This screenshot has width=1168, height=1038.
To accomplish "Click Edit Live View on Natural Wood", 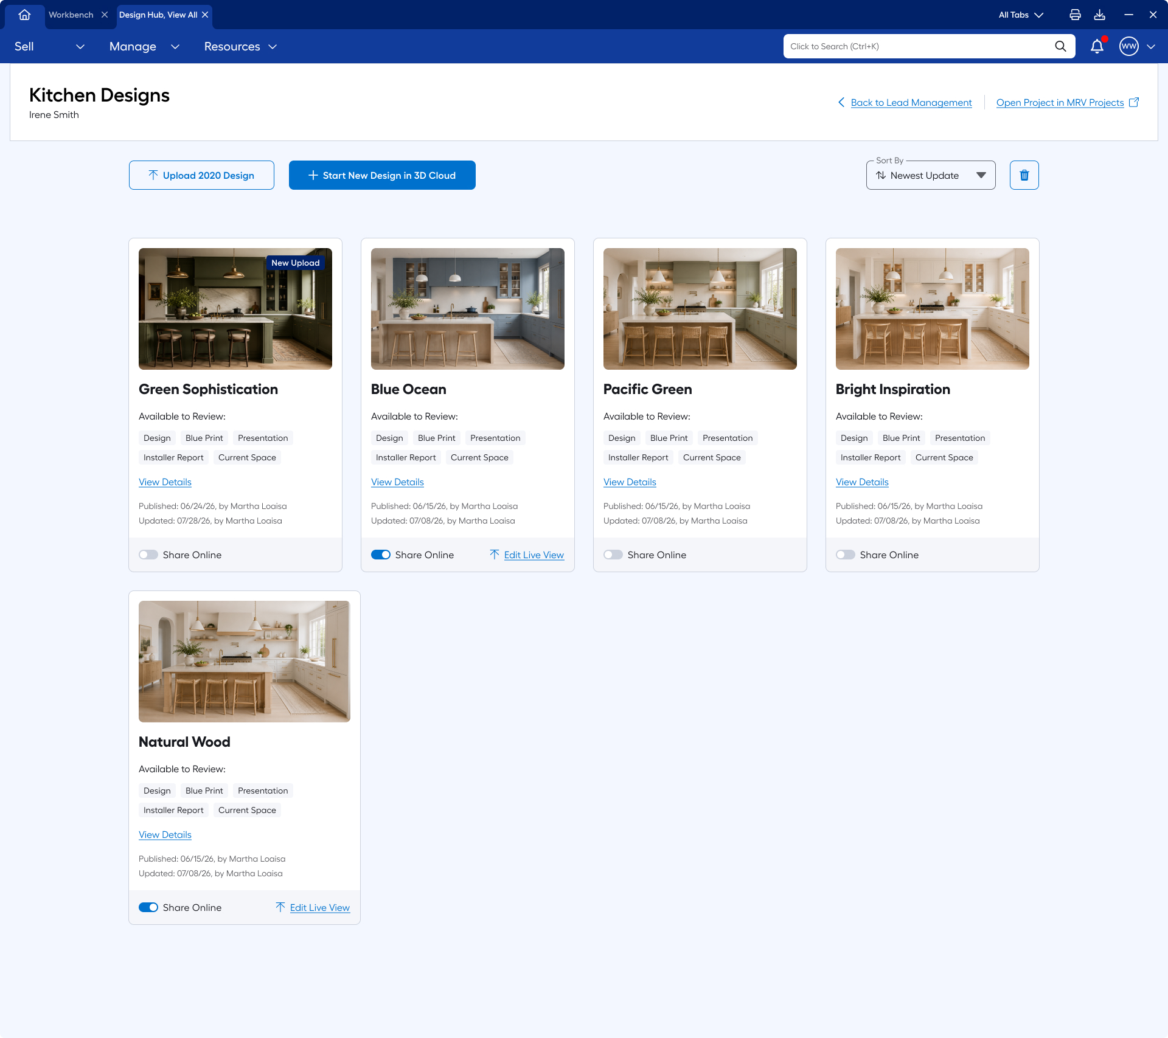I will tap(320, 907).
